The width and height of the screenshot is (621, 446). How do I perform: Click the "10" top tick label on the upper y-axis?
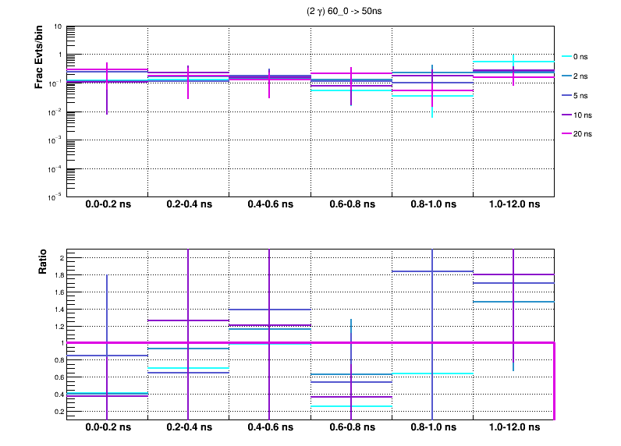[x=58, y=27]
